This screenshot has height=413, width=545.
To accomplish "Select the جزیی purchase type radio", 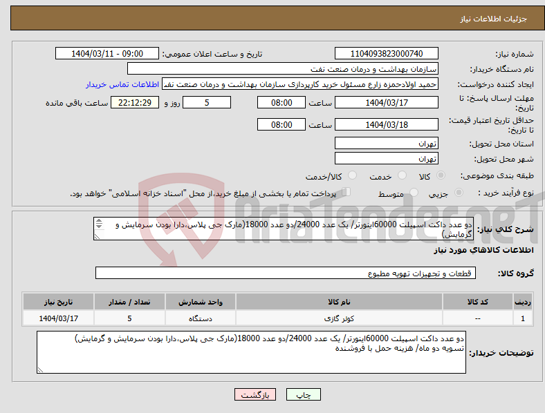I will tap(459, 192).
